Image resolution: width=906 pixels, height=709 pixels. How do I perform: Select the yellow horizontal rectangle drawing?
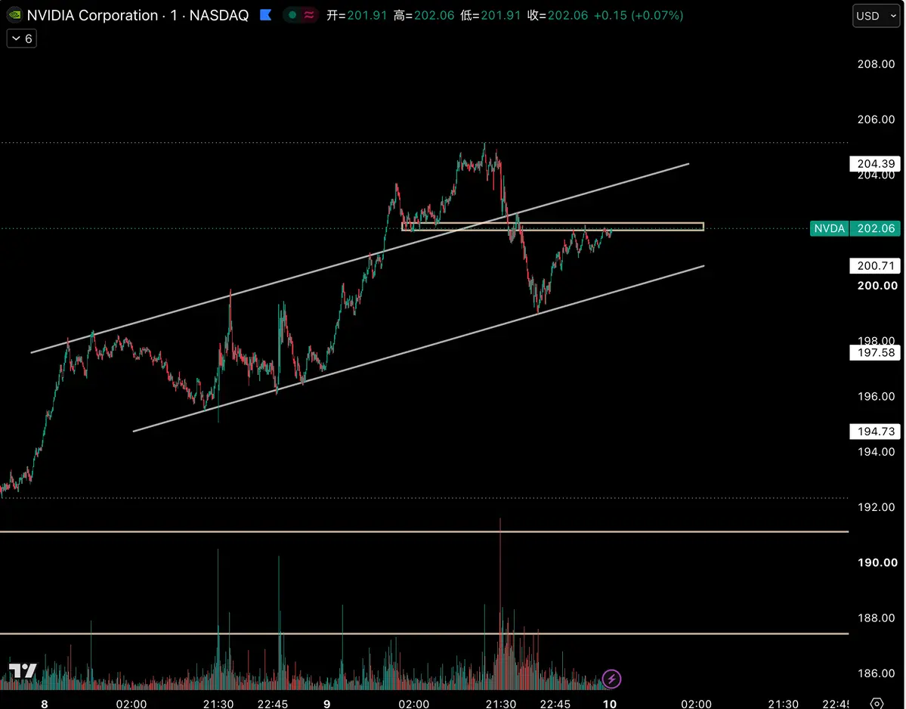tap(553, 227)
